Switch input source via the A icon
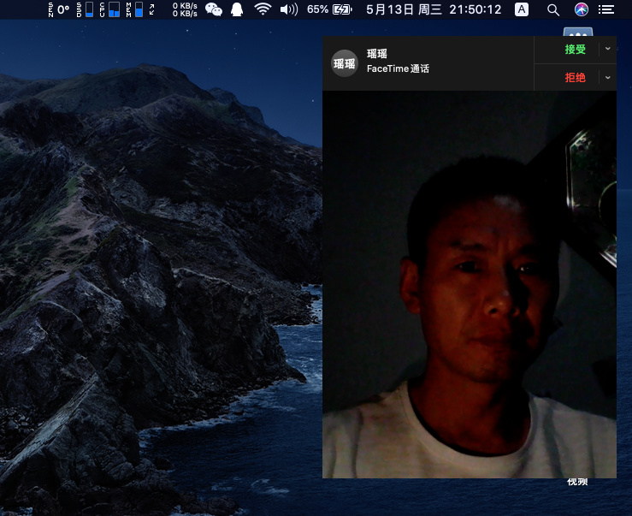The image size is (632, 516). click(x=522, y=9)
